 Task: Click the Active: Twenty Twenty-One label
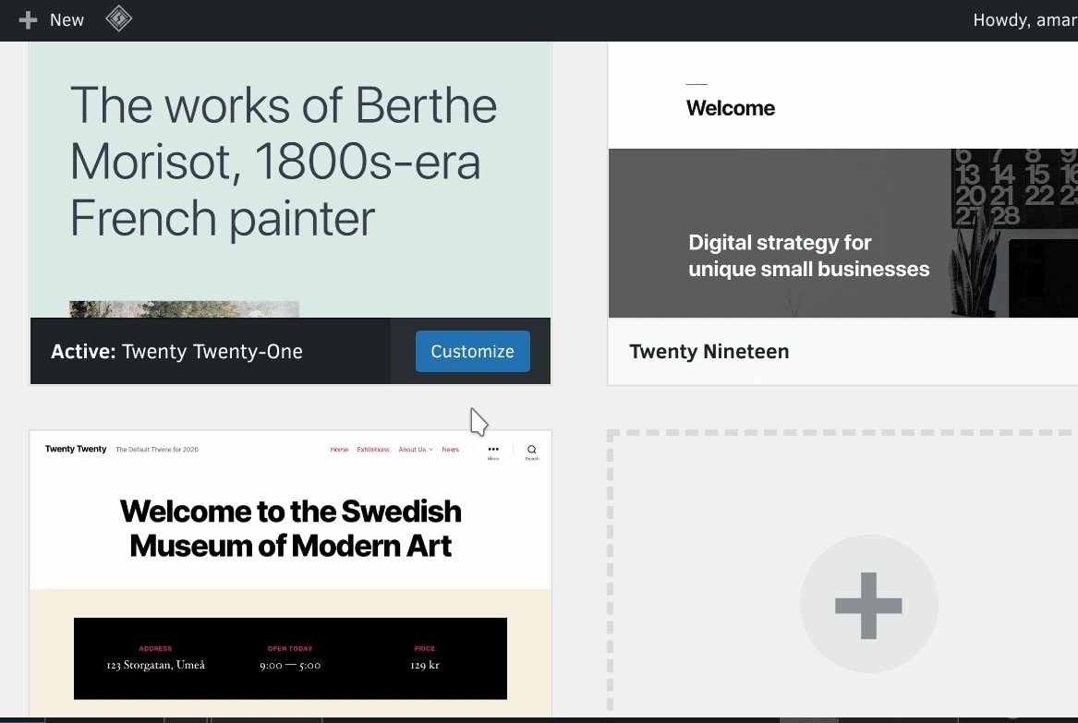(x=176, y=351)
